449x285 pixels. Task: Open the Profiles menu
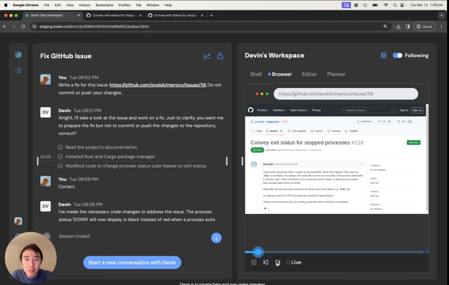pos(124,5)
